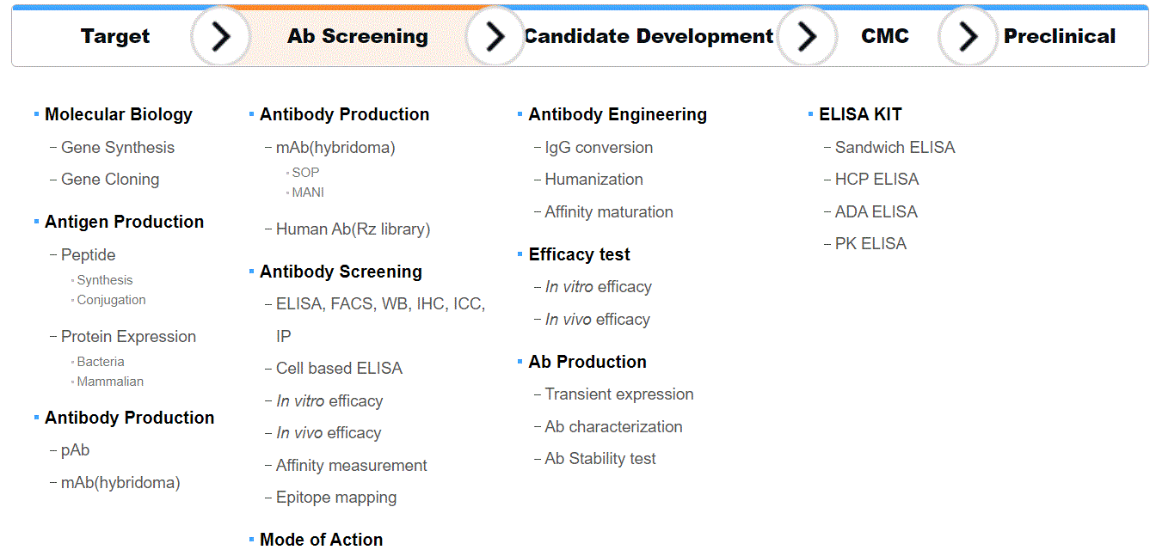This screenshot has height=556, width=1156.
Task: Select Sandwich ELISA kit link
Action: point(895,148)
